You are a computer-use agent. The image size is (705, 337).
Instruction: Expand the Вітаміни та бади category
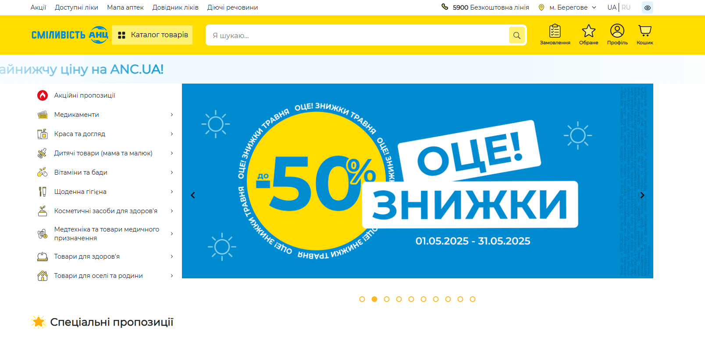(x=105, y=172)
